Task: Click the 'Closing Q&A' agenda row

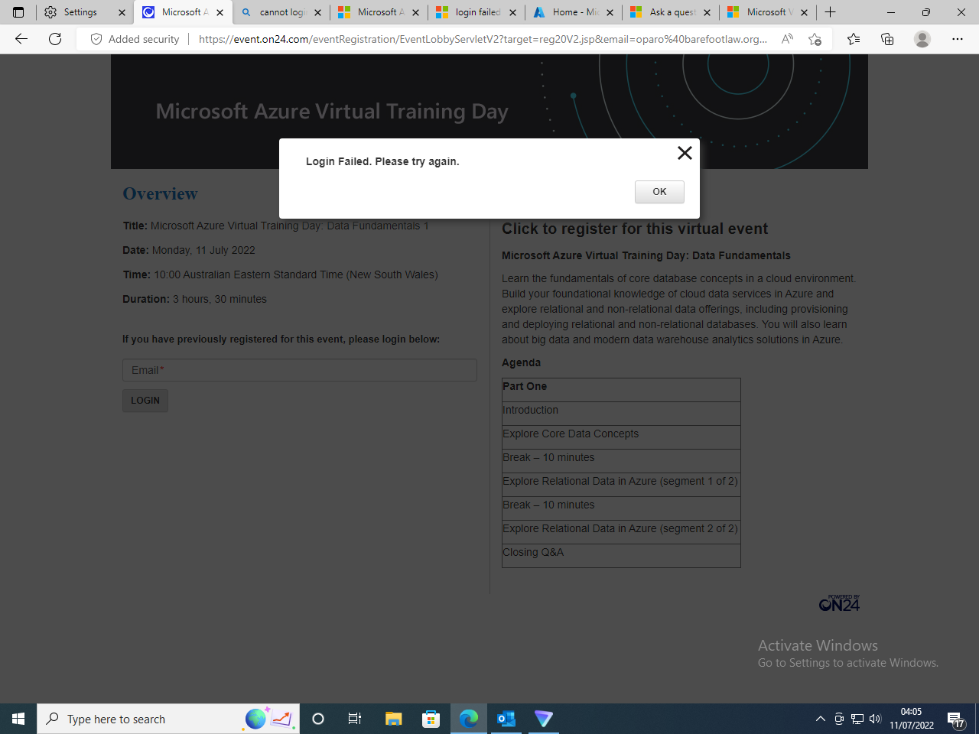Action: (621, 556)
